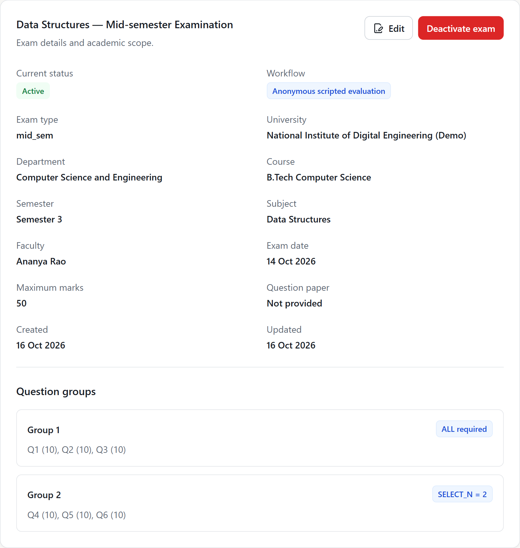This screenshot has height=548, width=520.
Task: Click the Deactivate exam button
Action: (x=461, y=28)
